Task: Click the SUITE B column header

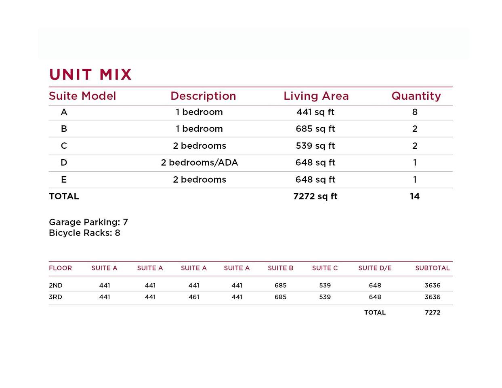Action: click(x=281, y=268)
